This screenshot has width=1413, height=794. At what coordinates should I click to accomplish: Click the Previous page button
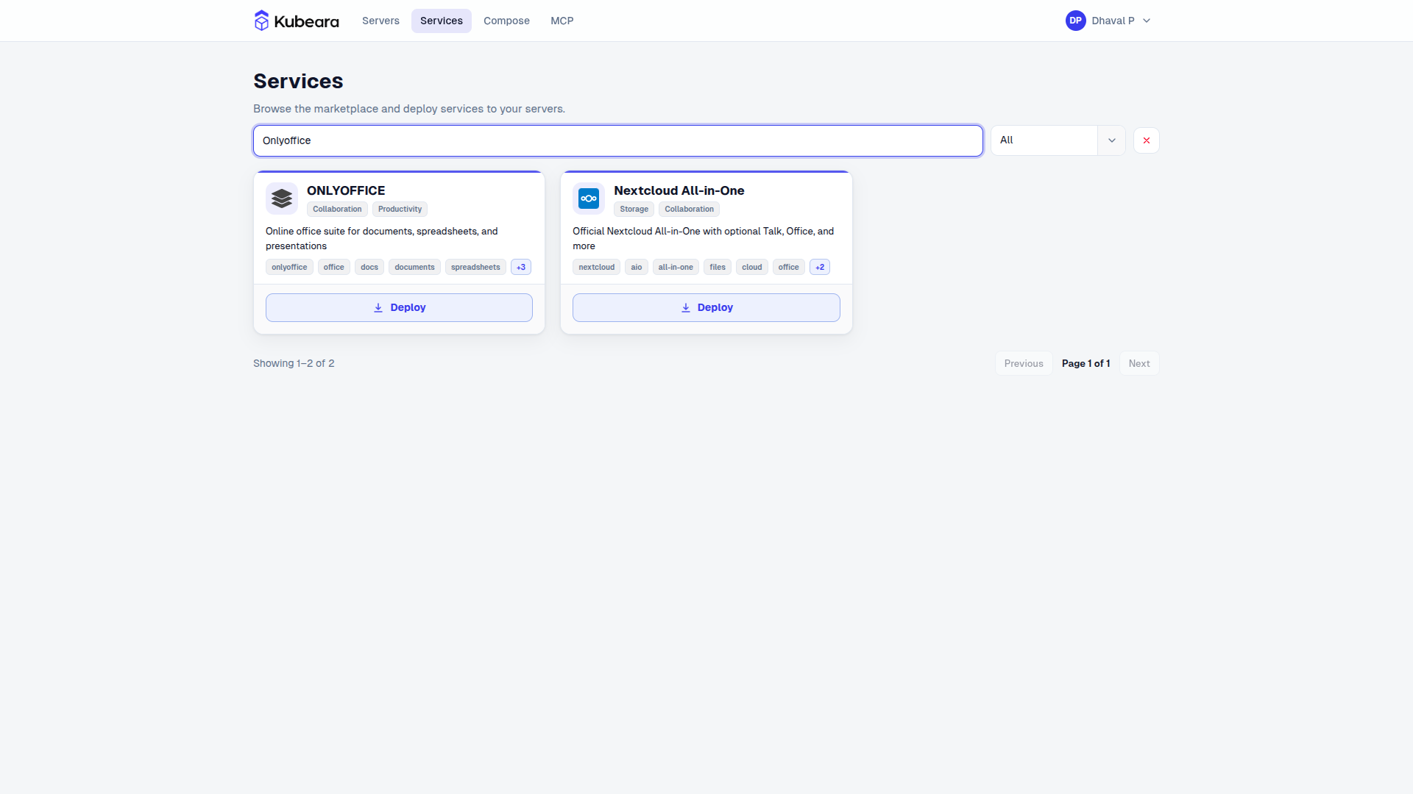pos(1024,363)
